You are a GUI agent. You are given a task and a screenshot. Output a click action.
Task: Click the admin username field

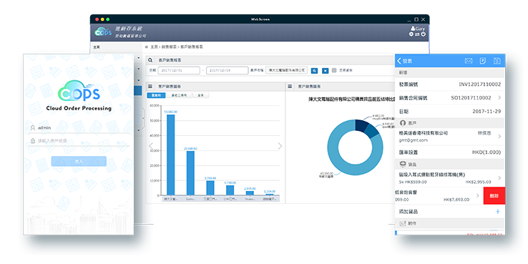click(79, 128)
